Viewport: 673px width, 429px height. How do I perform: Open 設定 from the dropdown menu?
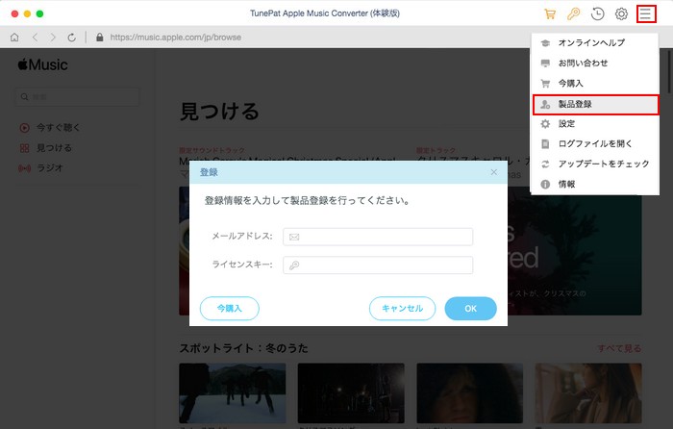click(x=595, y=124)
